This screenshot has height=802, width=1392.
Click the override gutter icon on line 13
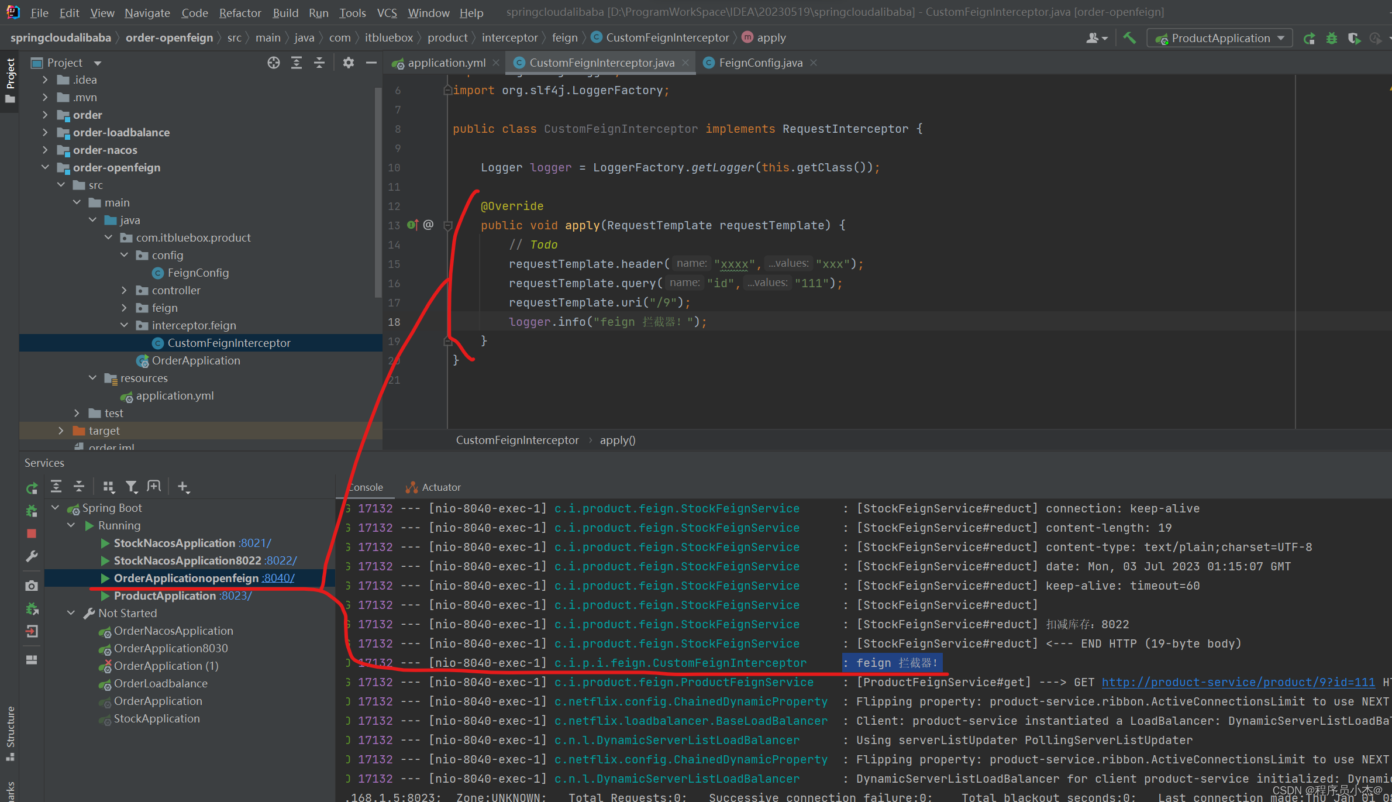tap(412, 225)
